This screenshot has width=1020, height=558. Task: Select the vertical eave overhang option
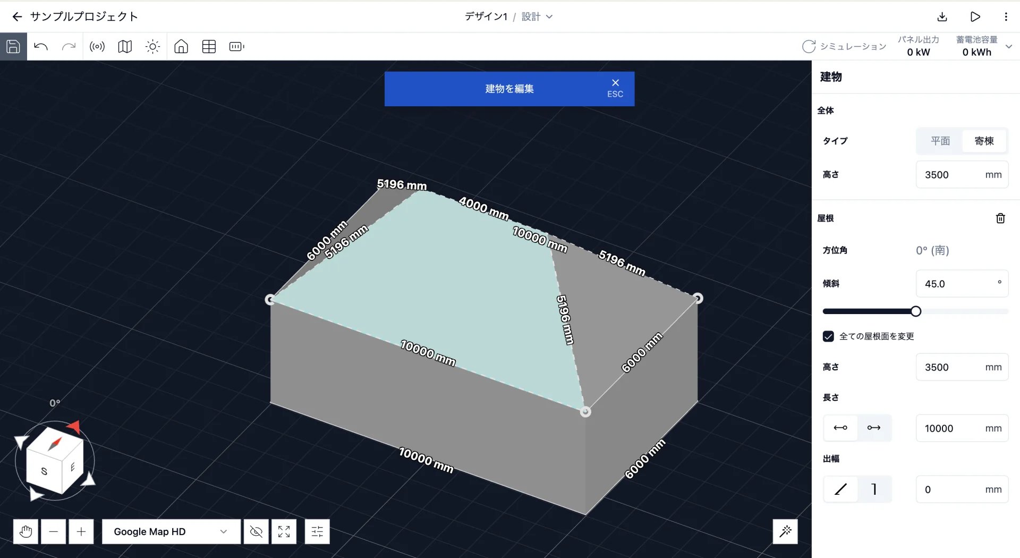(874, 489)
